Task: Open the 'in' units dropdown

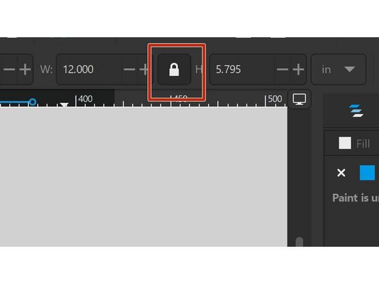Action: click(338, 69)
